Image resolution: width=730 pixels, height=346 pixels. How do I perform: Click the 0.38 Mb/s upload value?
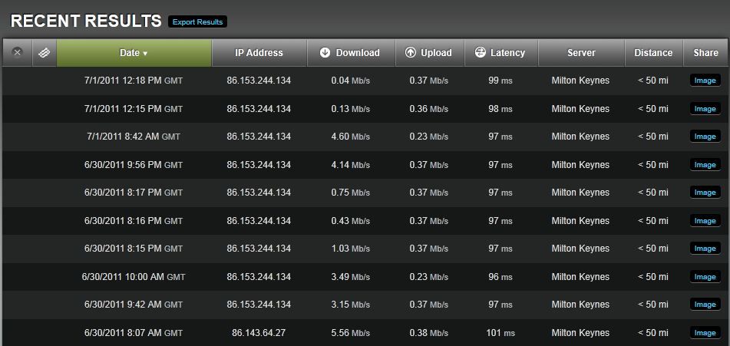pyautogui.click(x=429, y=332)
